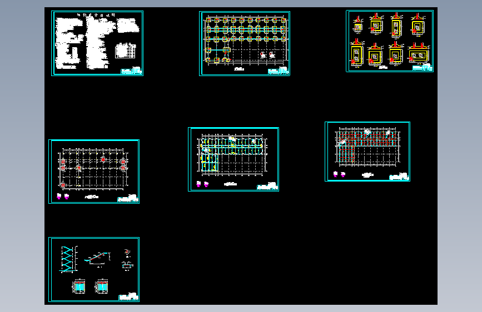Select the footing details sheet with eight yellow rectangles
This screenshot has width=482, height=312.
[x=390, y=41]
